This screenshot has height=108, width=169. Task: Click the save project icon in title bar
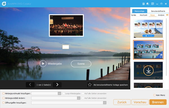tap(143, 4)
